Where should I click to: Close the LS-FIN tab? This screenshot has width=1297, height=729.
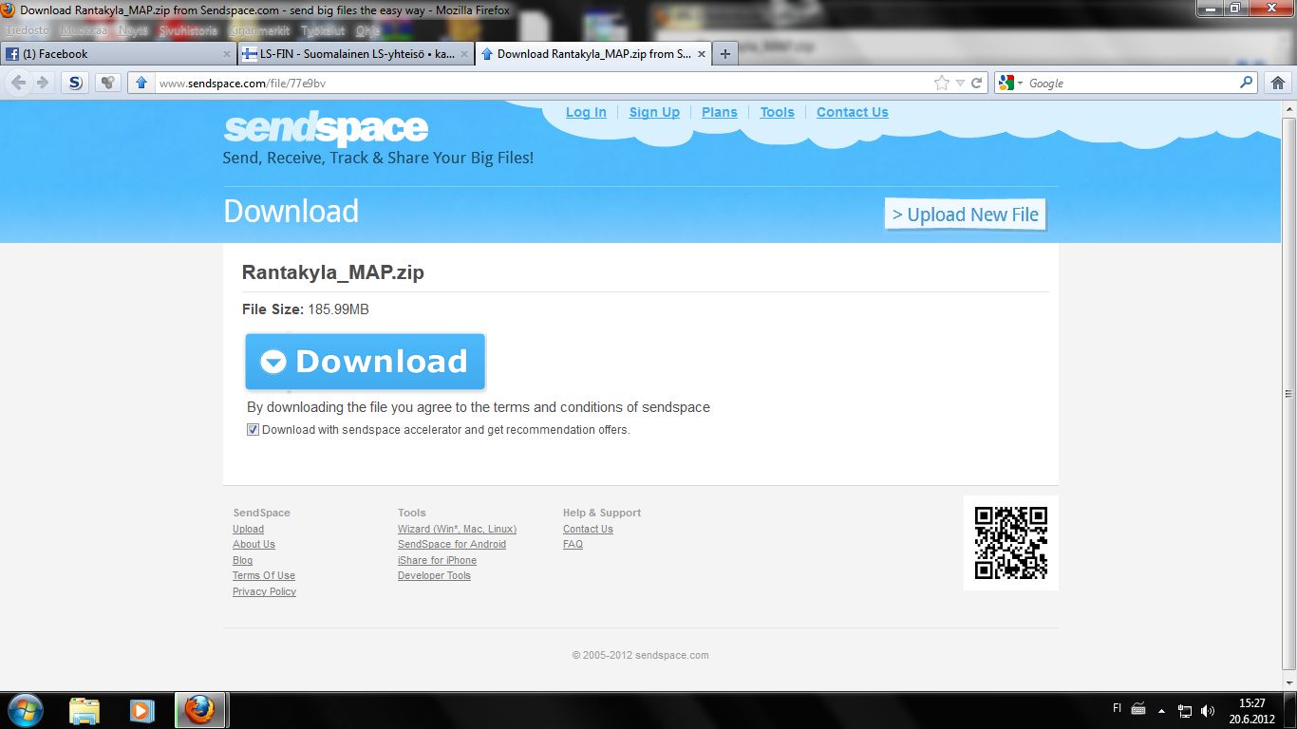(x=463, y=54)
